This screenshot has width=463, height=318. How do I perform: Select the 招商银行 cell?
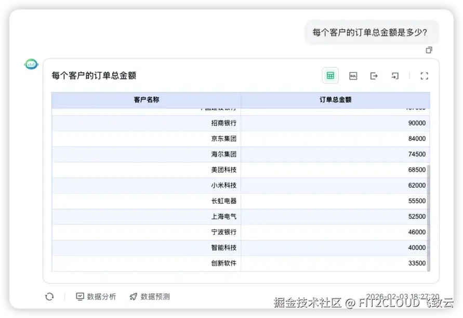(146, 123)
